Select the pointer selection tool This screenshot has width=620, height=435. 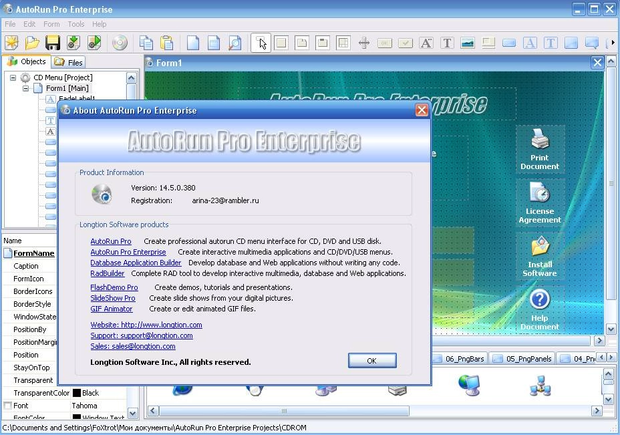tap(261, 43)
